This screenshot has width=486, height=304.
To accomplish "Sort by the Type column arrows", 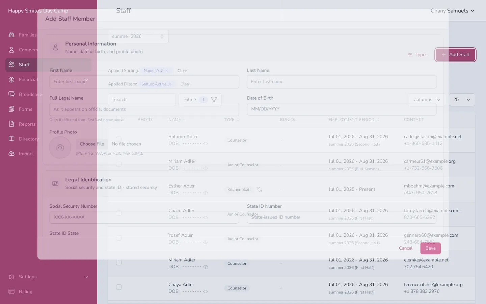I will click(x=238, y=120).
